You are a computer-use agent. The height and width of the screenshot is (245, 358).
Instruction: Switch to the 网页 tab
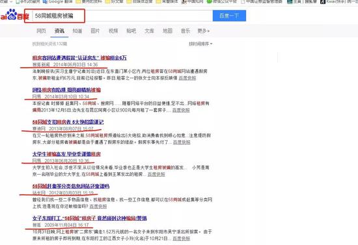tap(41, 31)
